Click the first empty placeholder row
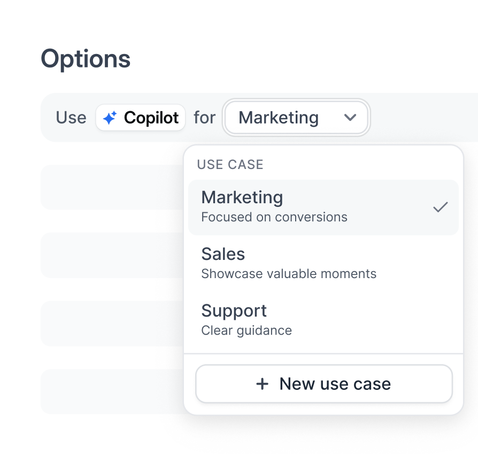The image size is (478, 461). (x=107, y=187)
